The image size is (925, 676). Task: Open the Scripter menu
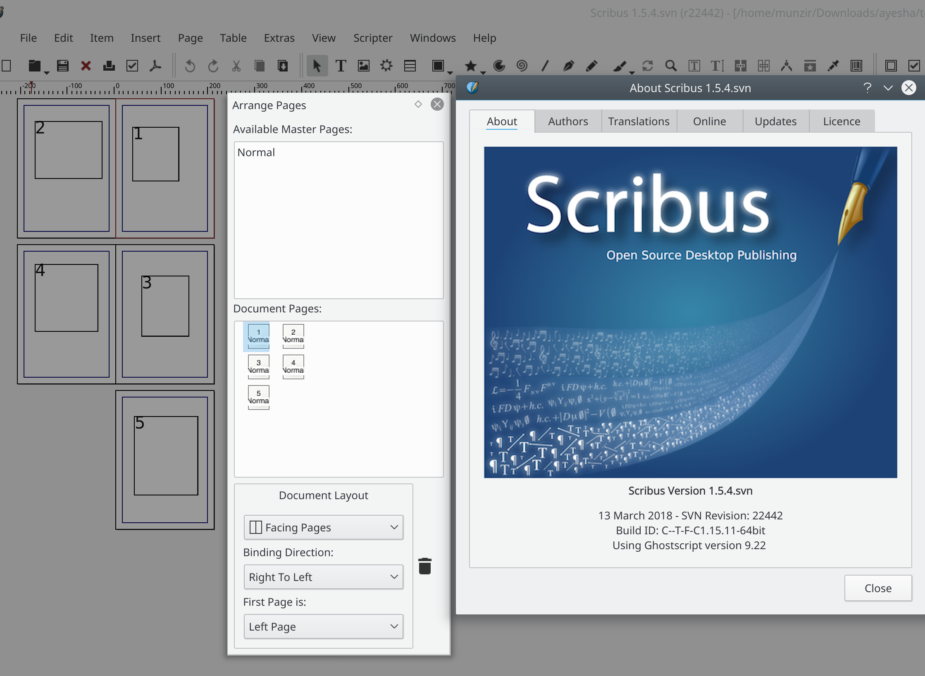[x=372, y=38]
